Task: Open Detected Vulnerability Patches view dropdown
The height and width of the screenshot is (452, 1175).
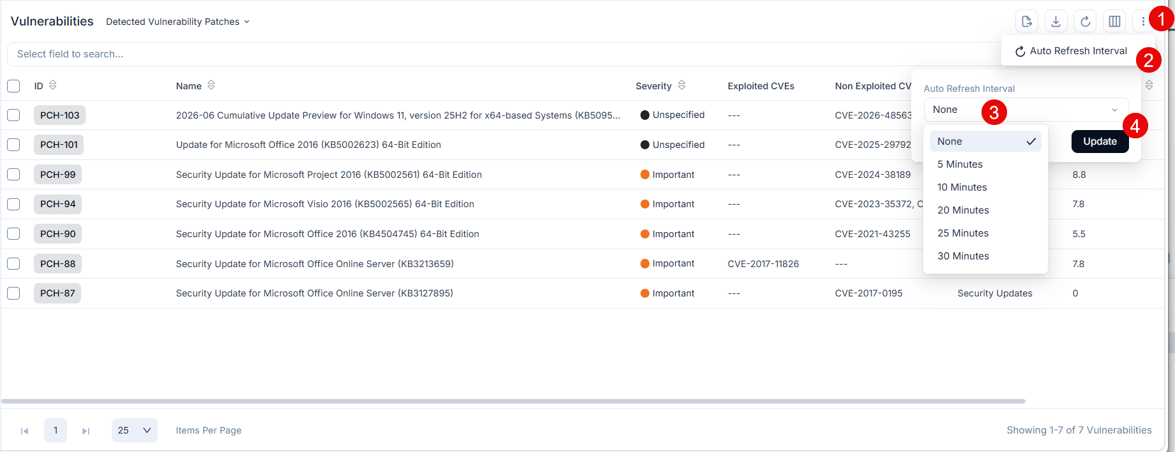Action: pos(178,22)
